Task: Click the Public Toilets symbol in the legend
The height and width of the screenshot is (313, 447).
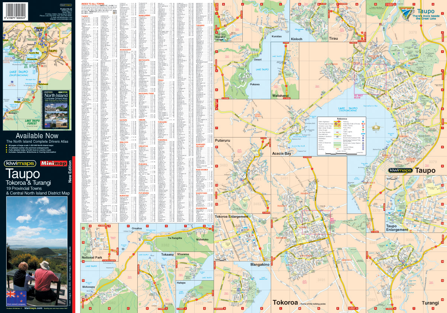Action: [363, 126]
